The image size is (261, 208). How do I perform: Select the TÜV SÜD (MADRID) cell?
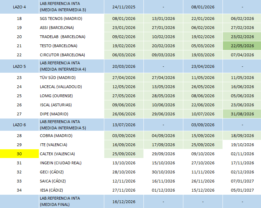click(71, 78)
